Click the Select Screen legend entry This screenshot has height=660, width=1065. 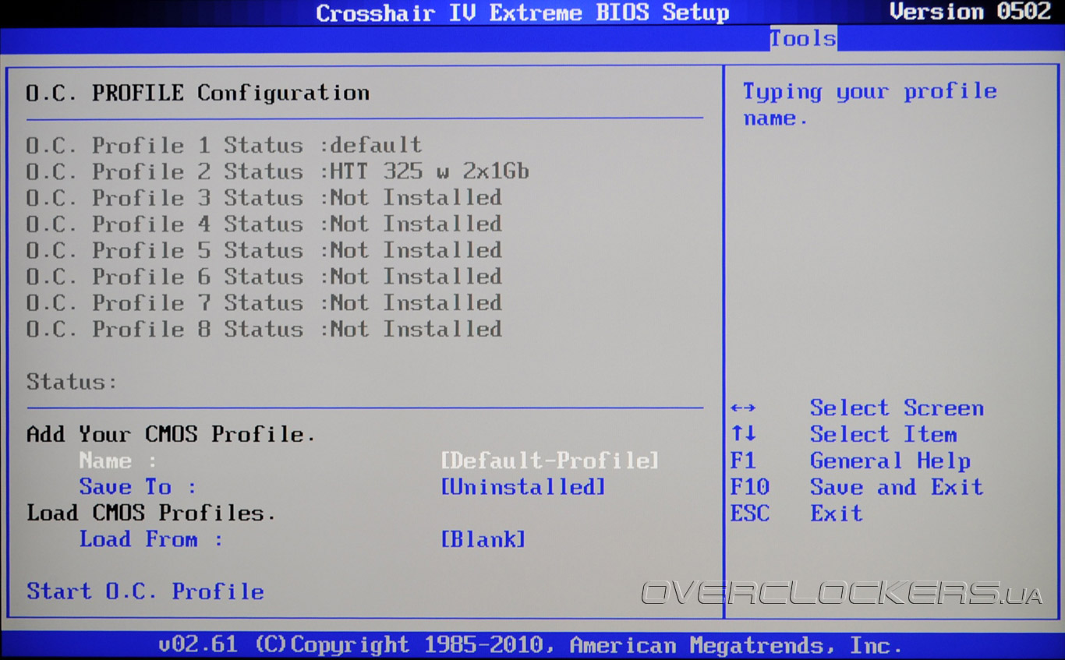tap(897, 408)
